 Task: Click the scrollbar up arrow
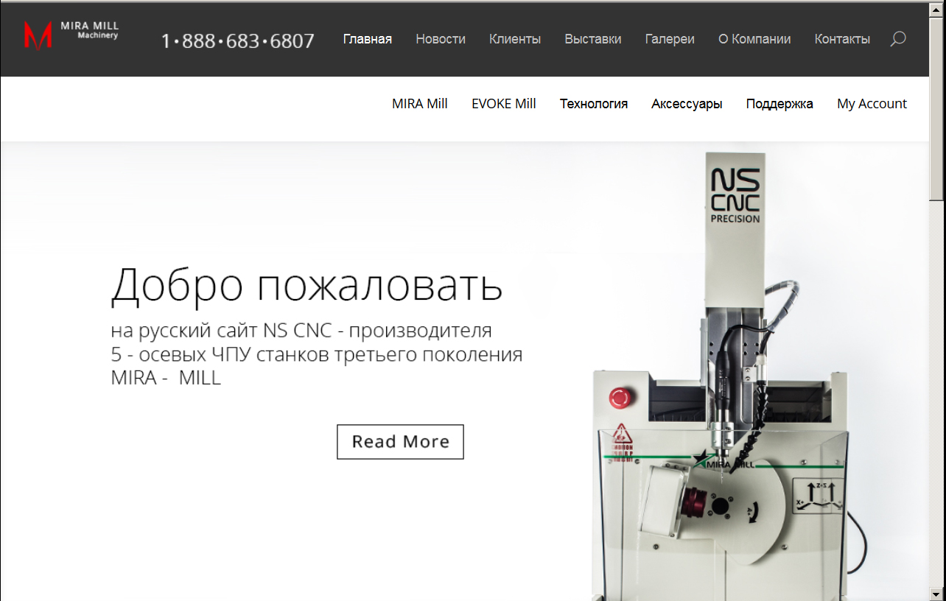click(x=936, y=10)
